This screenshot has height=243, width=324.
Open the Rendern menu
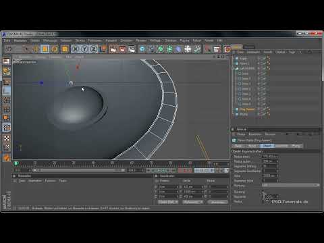(x=141, y=40)
